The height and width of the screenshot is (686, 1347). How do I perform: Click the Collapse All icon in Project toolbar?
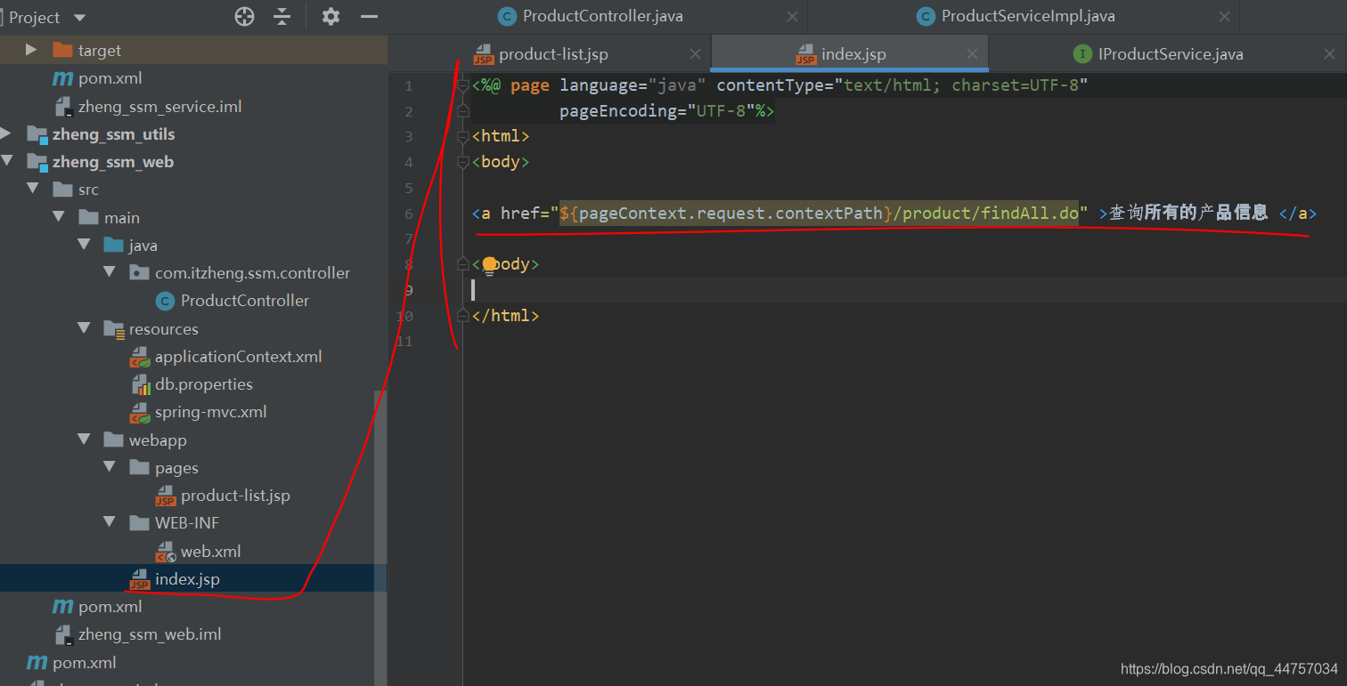point(282,16)
